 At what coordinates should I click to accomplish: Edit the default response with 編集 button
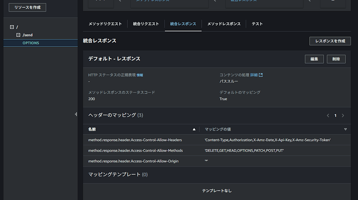point(314,59)
